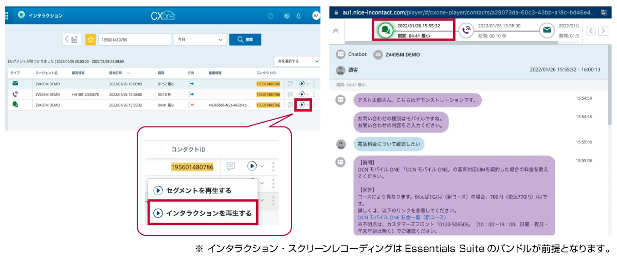Click the ZD avatar for ZV495M DEMO
The width and height of the screenshot is (617, 260).
pos(378,54)
